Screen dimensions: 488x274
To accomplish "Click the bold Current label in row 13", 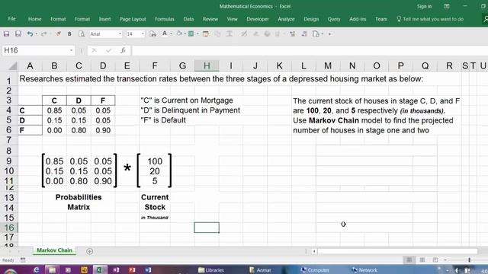I will click(x=155, y=197).
